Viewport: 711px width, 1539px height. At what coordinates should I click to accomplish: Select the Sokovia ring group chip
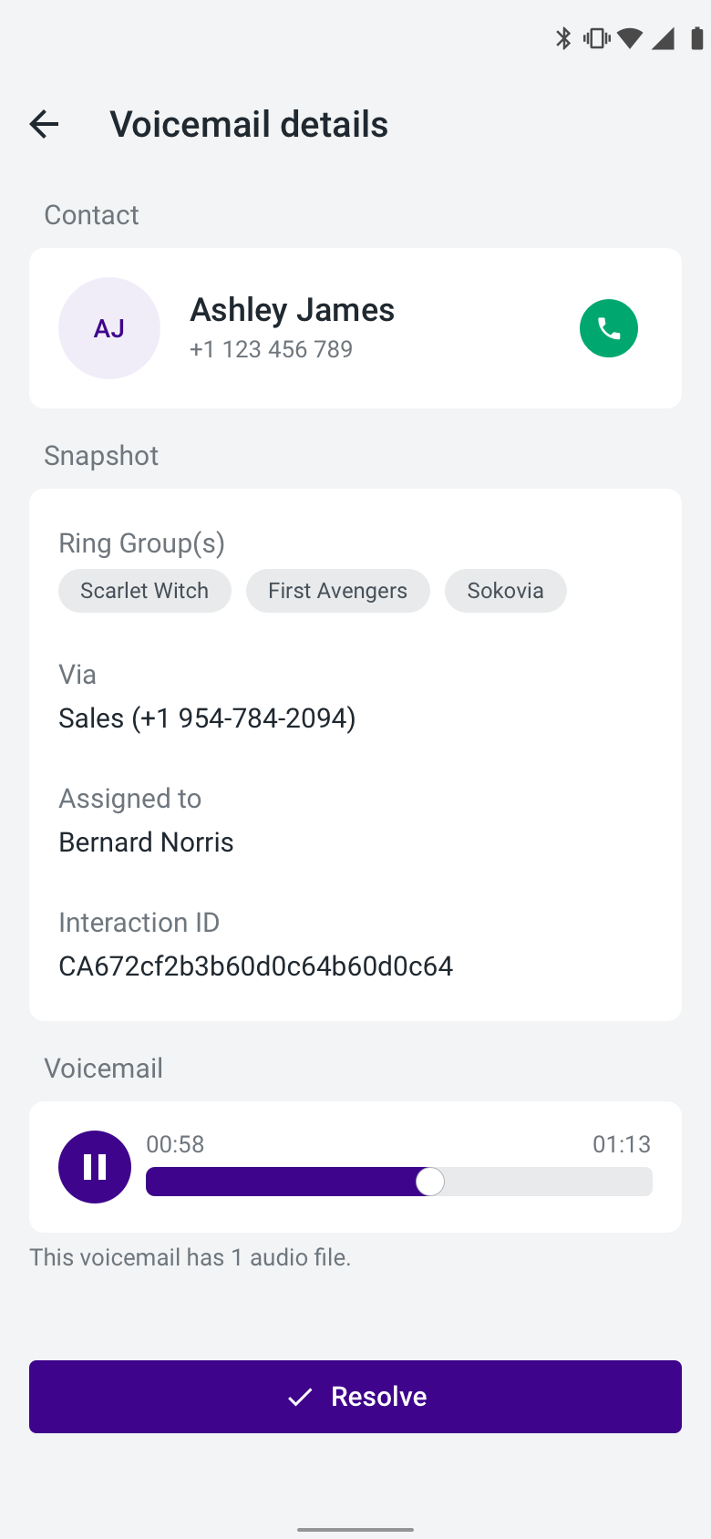[x=506, y=591]
